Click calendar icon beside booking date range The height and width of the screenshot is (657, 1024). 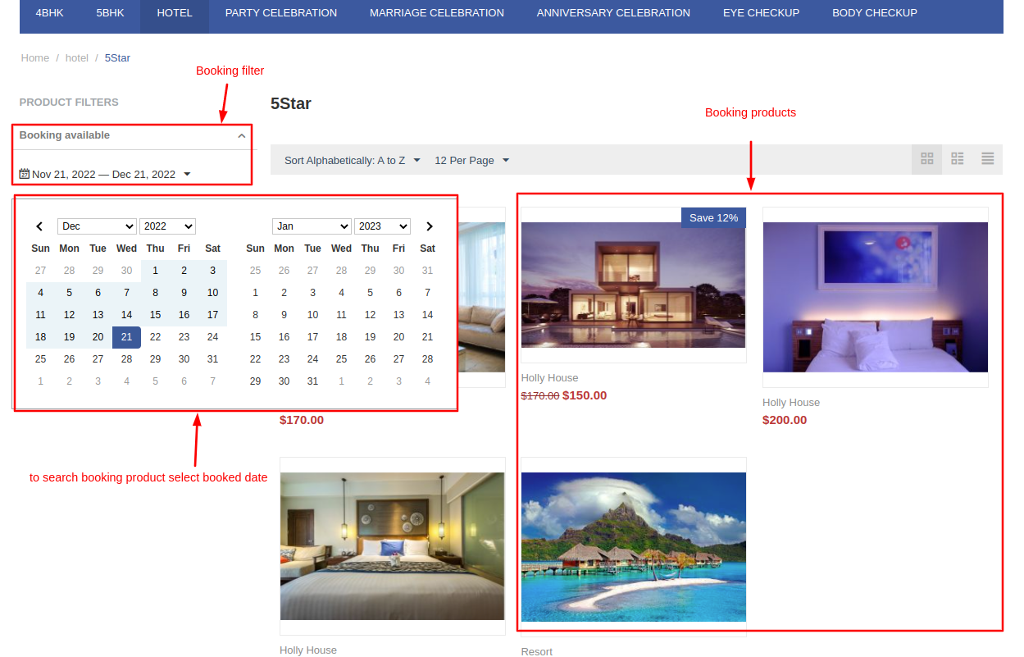click(x=25, y=174)
